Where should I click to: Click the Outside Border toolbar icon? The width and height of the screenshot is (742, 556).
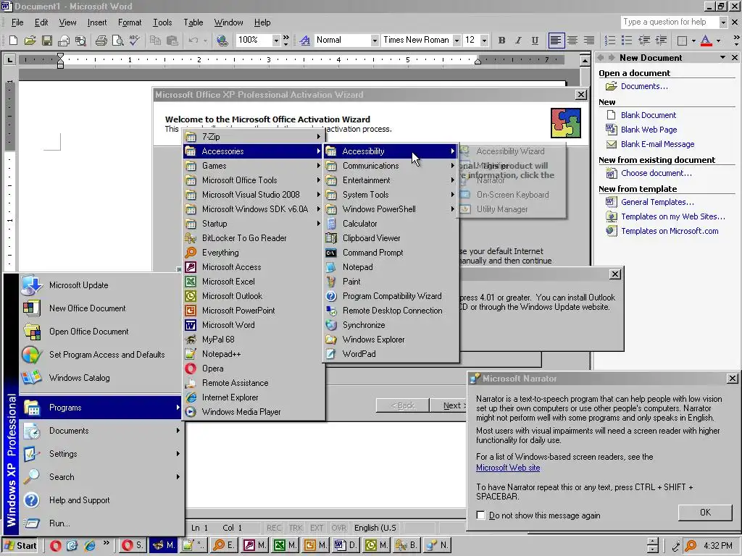(682, 41)
